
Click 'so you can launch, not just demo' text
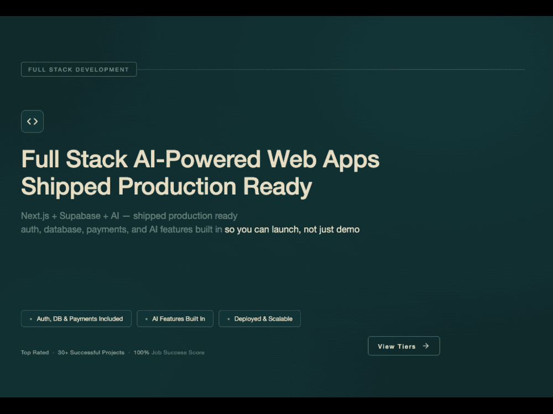[292, 230]
